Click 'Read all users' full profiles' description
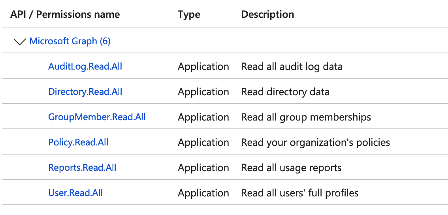Image resolution: width=448 pixels, height=215 pixels. 299,193
